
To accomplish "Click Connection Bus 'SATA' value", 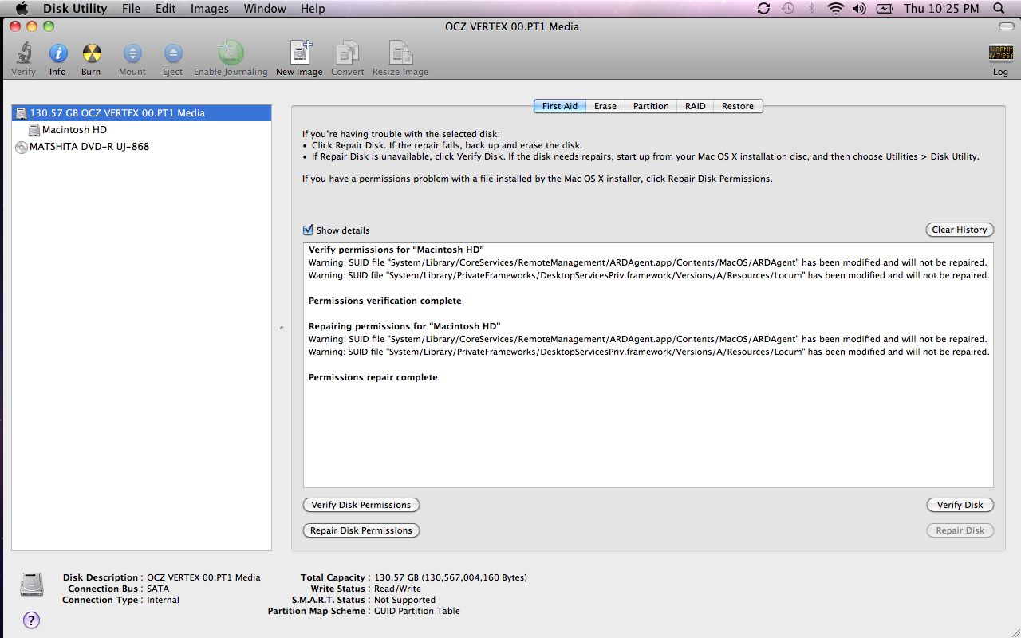I will tap(158, 589).
